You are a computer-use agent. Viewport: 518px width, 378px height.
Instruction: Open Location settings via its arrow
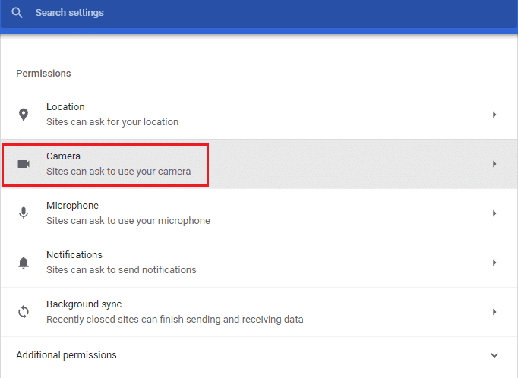[x=494, y=115]
